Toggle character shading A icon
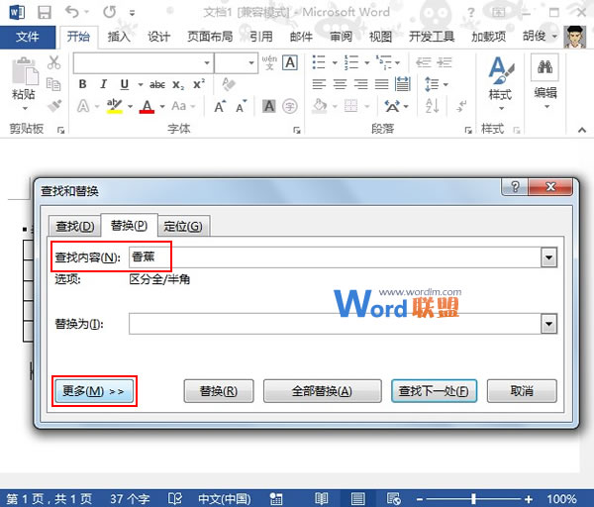The width and height of the screenshot is (594, 507). pyautogui.click(x=269, y=106)
